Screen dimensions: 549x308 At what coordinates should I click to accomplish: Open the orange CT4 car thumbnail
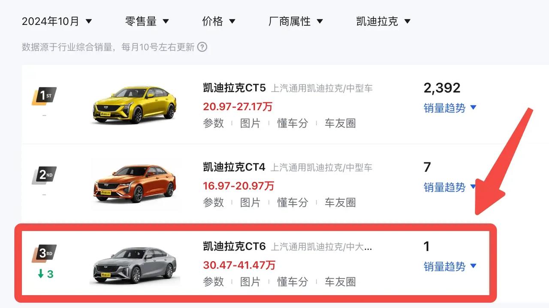(x=135, y=184)
